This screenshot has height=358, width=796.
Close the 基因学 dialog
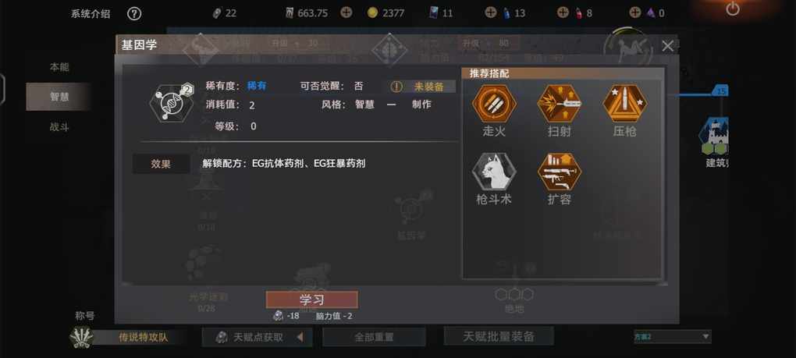(667, 46)
